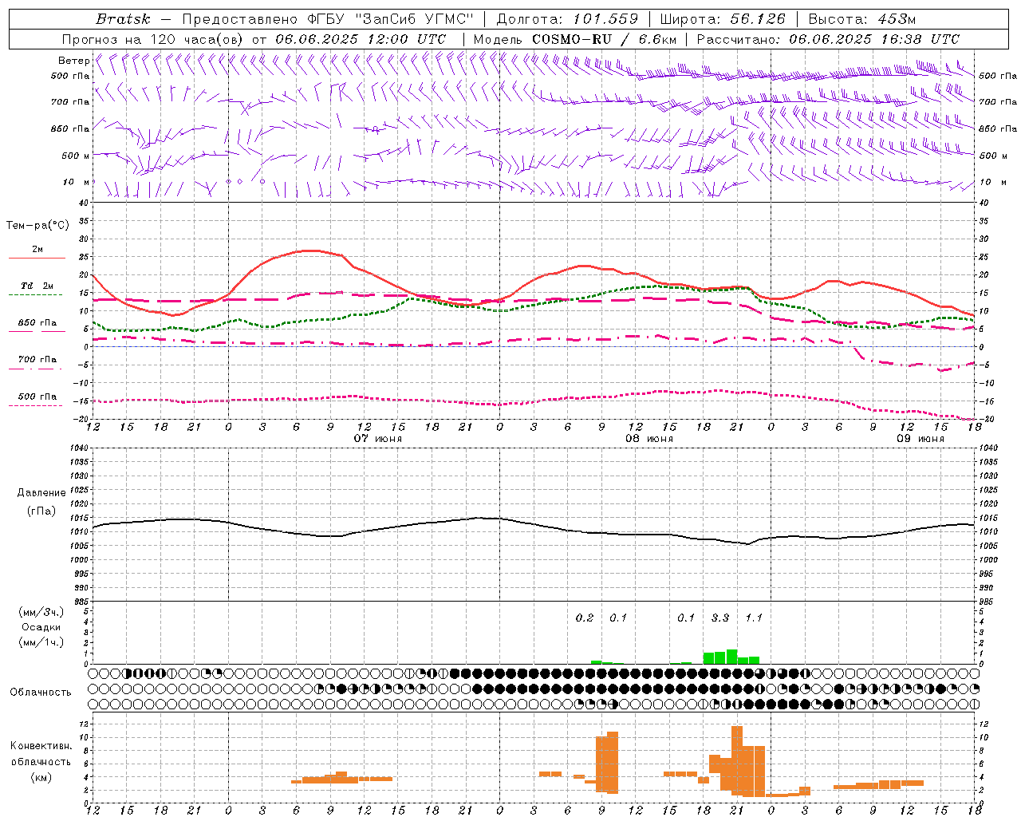Click the 'Широта: 56.126' header value
Image resolution: width=1021 pixels, height=817 pixels.
coord(723,19)
